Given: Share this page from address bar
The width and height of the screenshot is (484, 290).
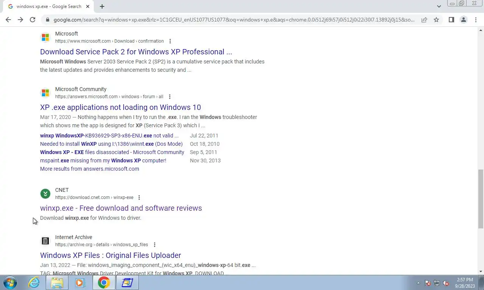Looking at the screenshot, I should (x=424, y=20).
